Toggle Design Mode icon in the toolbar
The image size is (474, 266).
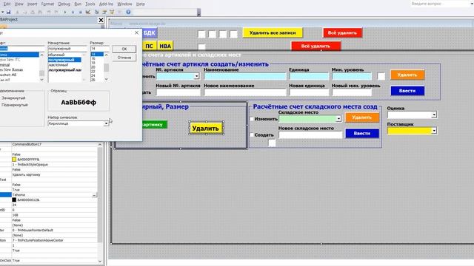[x=88, y=12]
